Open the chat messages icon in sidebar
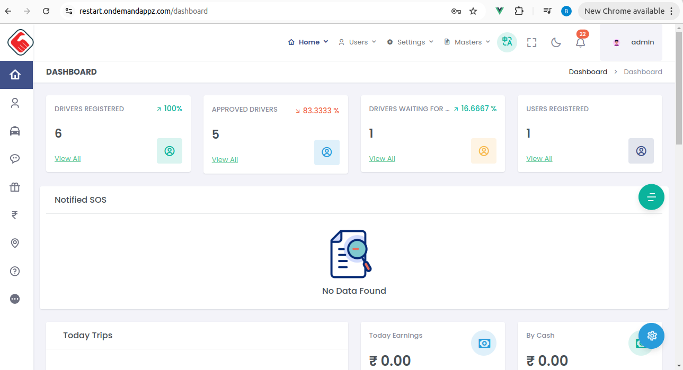The width and height of the screenshot is (683, 370). tap(14, 159)
